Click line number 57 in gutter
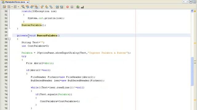Screen dimensions: 197x110 pos(6,35)
